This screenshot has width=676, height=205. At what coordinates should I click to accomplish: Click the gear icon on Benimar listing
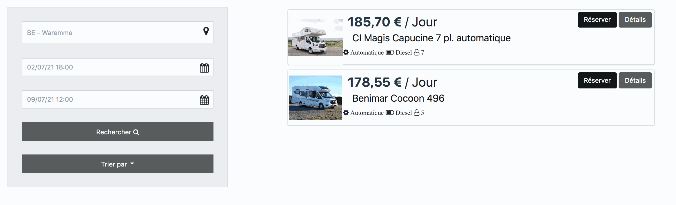[x=346, y=113]
